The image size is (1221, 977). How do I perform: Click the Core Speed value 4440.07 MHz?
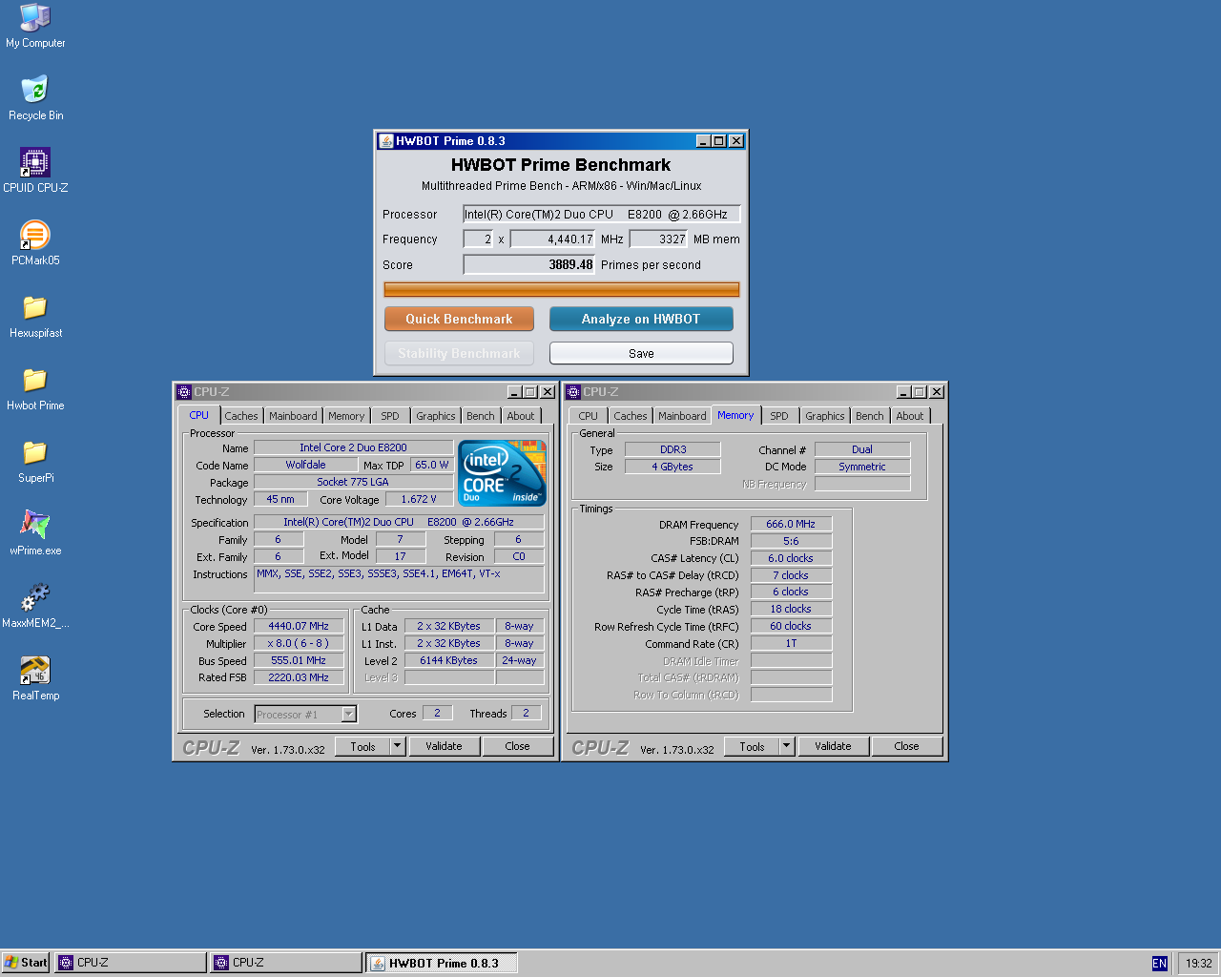pyautogui.click(x=299, y=626)
